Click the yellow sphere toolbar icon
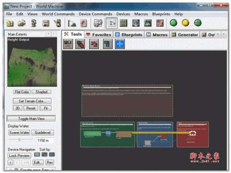Screen dimensions: 231x173 coord(186,23)
